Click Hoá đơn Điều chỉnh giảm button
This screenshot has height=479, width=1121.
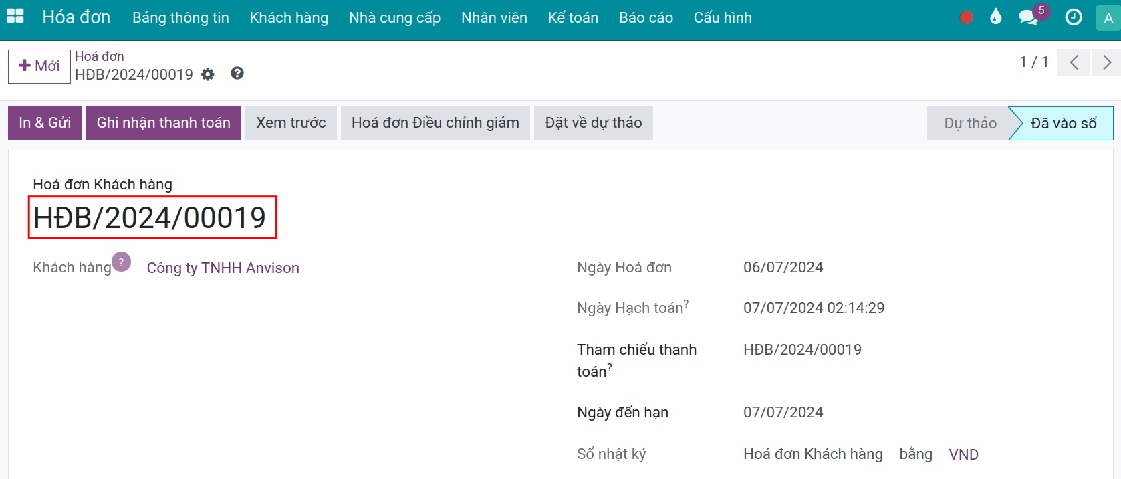pyautogui.click(x=435, y=123)
